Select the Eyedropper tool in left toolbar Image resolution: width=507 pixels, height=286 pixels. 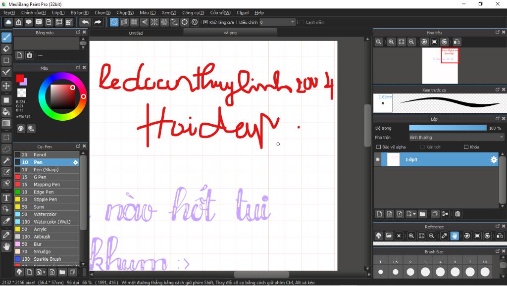[6, 235]
